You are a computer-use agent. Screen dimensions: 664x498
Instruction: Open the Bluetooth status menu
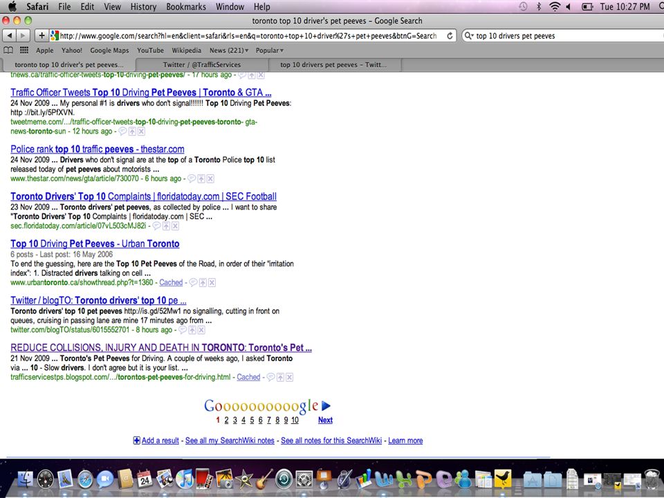[539, 6]
